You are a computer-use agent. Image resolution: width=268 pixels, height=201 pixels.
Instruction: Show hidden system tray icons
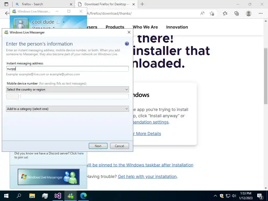215,196
